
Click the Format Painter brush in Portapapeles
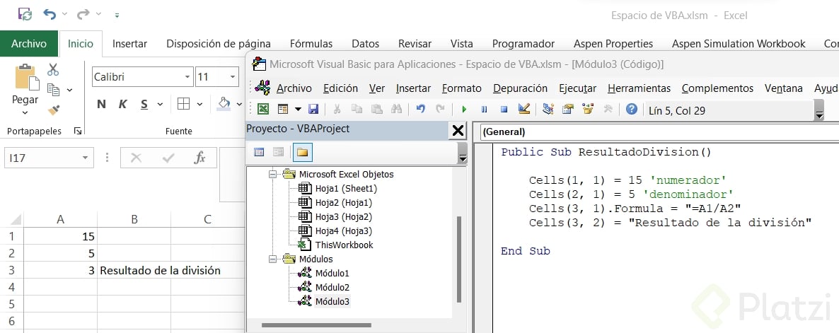[x=53, y=110]
